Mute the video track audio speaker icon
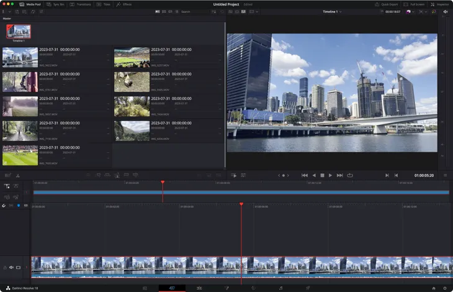This screenshot has height=292, width=453. [x=11, y=267]
